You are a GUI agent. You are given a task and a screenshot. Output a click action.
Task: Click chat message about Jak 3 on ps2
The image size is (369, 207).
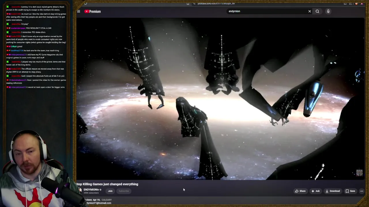point(35,76)
